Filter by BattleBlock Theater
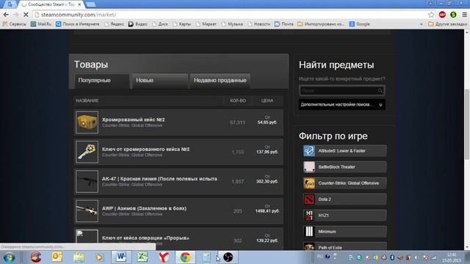470x264 pixels. (x=344, y=167)
